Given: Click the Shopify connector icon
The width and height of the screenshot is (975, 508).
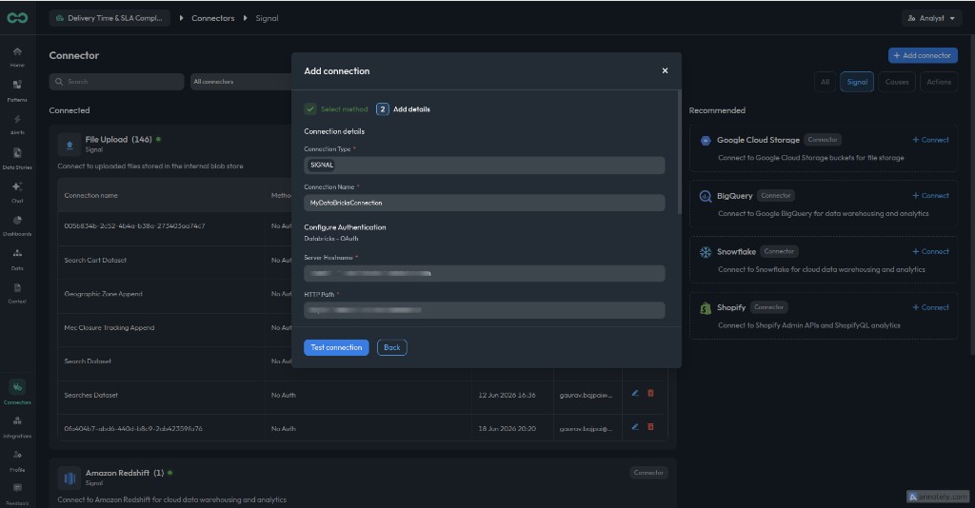Looking at the screenshot, I should tap(706, 308).
